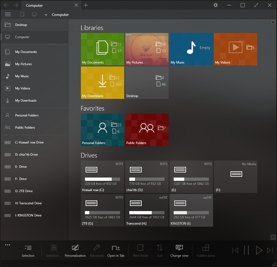This screenshot has width=277, height=267.
Task: Click the scrollbar down arrow
Action: [x=273, y=237]
